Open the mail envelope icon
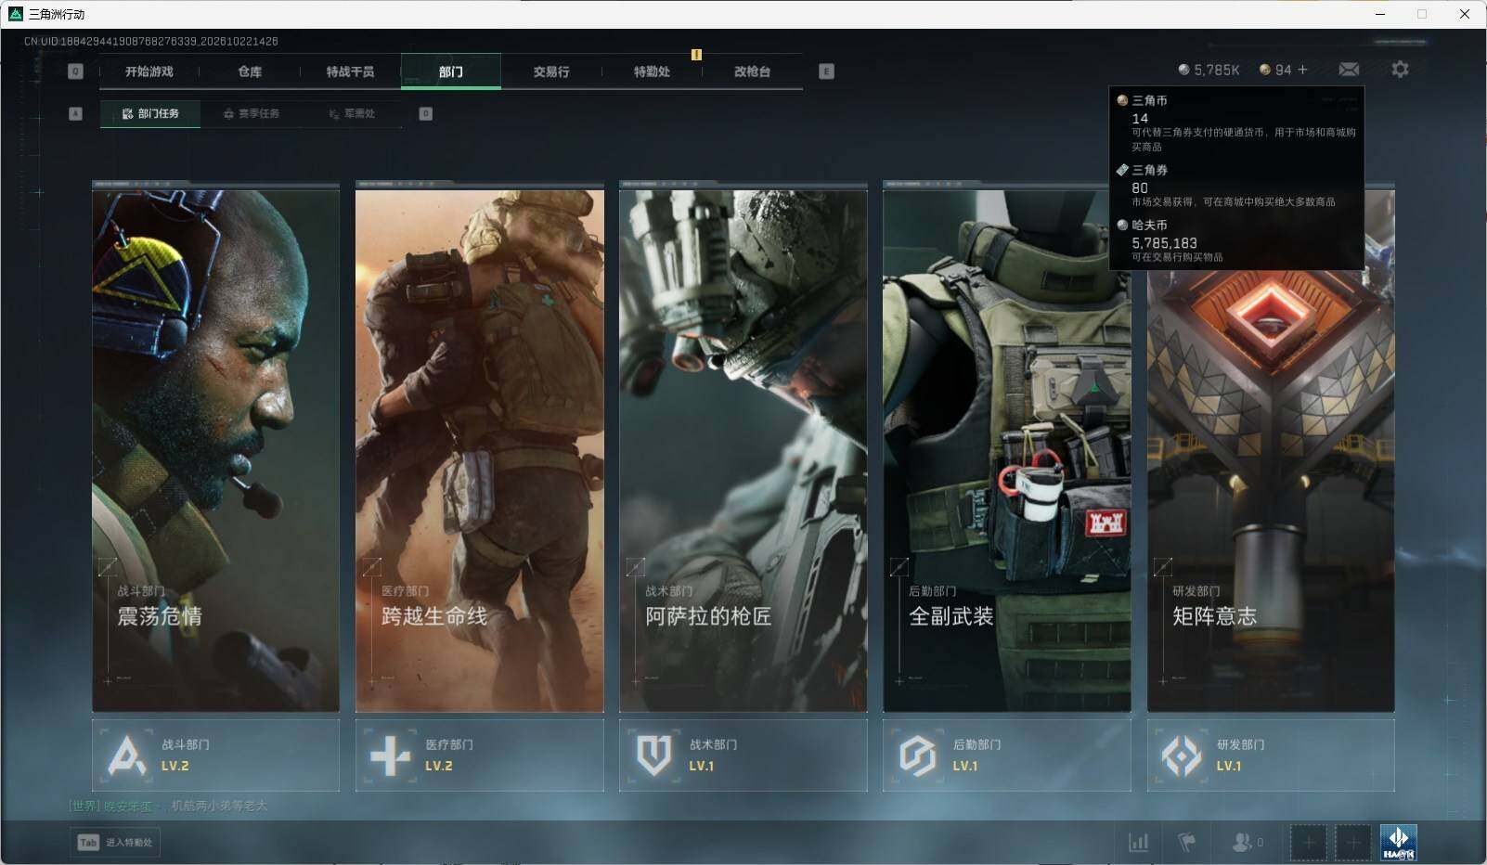 pos(1349,70)
